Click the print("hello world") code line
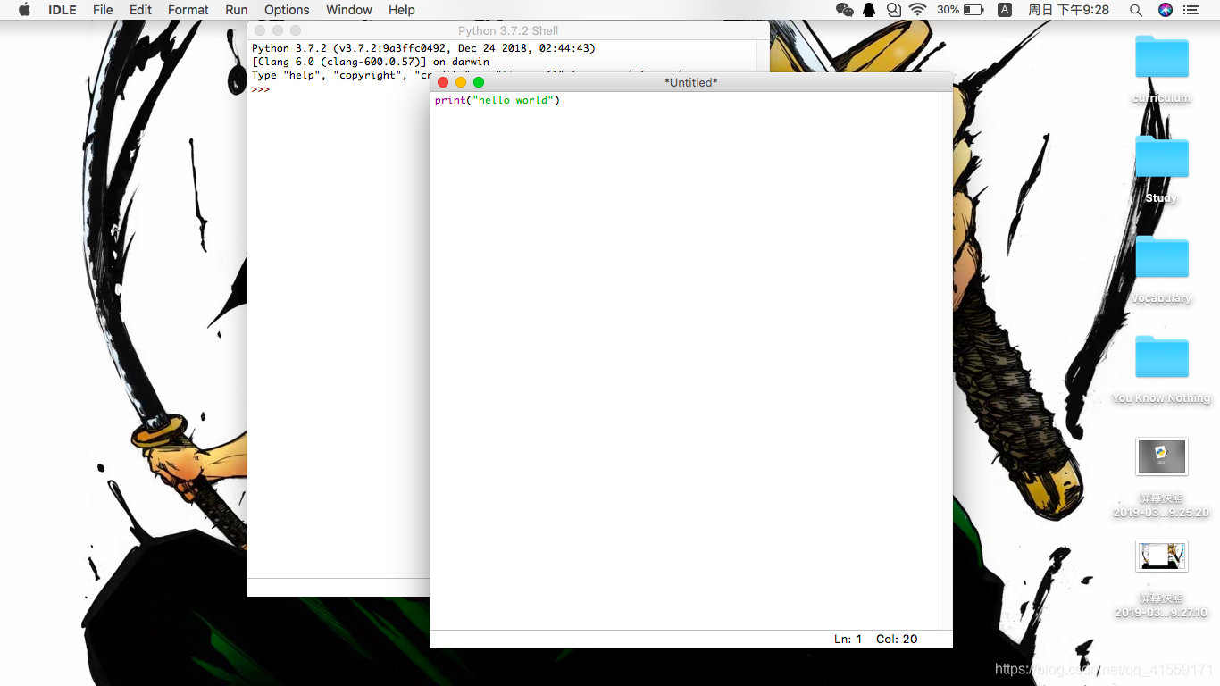This screenshot has height=686, width=1220. coord(497,100)
